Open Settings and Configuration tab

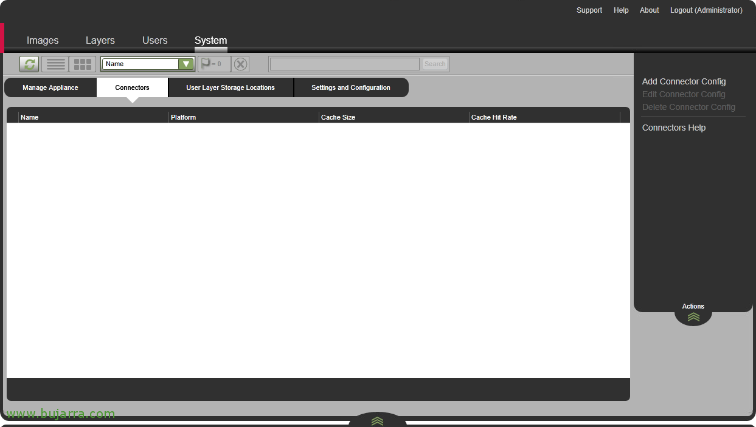(351, 87)
